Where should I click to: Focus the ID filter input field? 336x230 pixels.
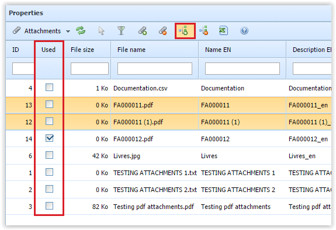point(23,68)
